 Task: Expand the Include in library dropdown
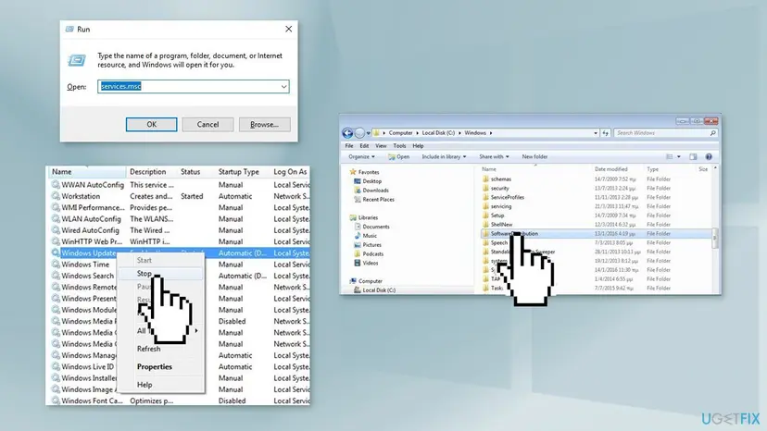464,157
